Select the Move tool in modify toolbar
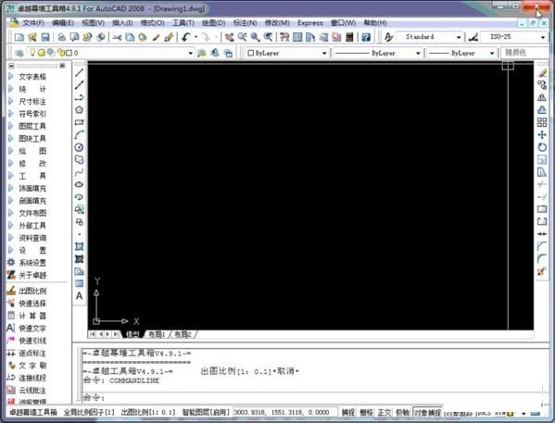This screenshot has width=555, height=423. [542, 135]
